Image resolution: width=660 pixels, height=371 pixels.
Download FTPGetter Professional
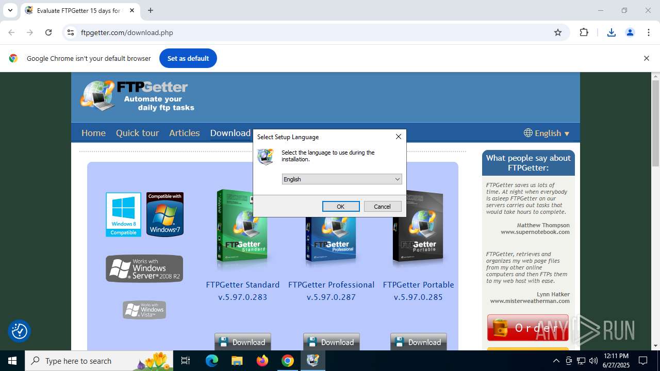point(332,342)
